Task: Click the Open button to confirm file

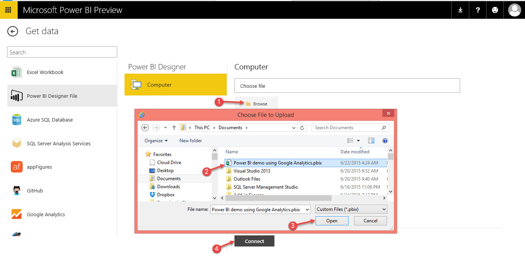Action: tap(332, 220)
